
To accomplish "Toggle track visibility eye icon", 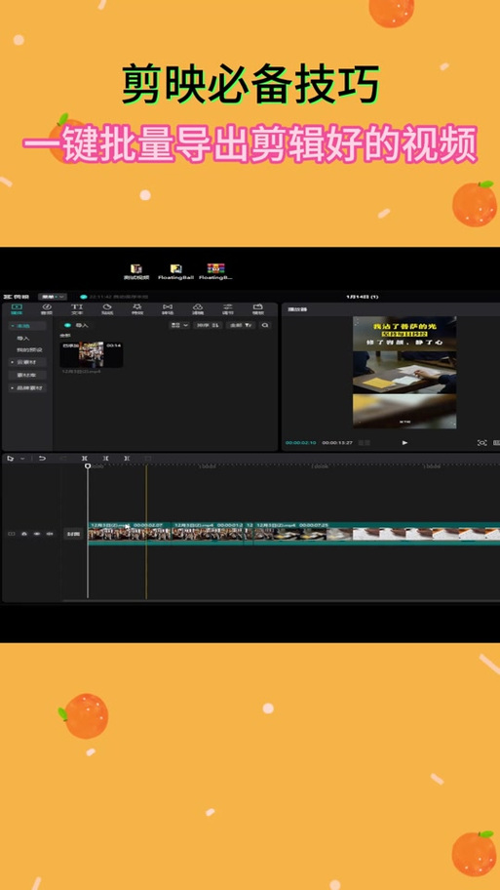I will coord(37,534).
